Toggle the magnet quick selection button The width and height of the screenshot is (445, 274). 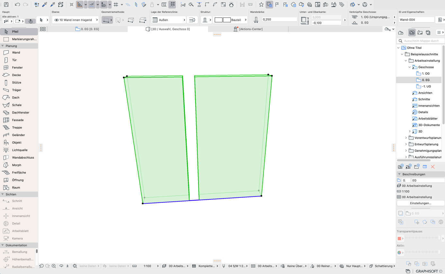(31, 21)
